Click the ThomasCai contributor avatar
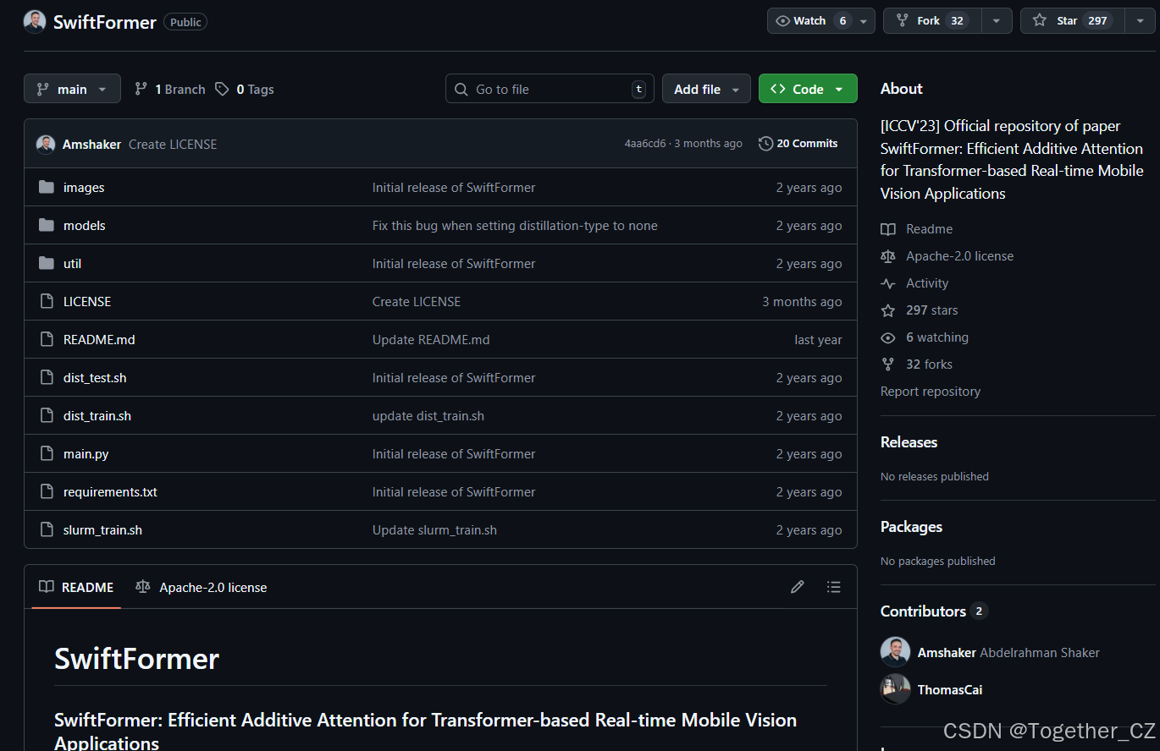This screenshot has height=751, width=1160. coord(895,689)
